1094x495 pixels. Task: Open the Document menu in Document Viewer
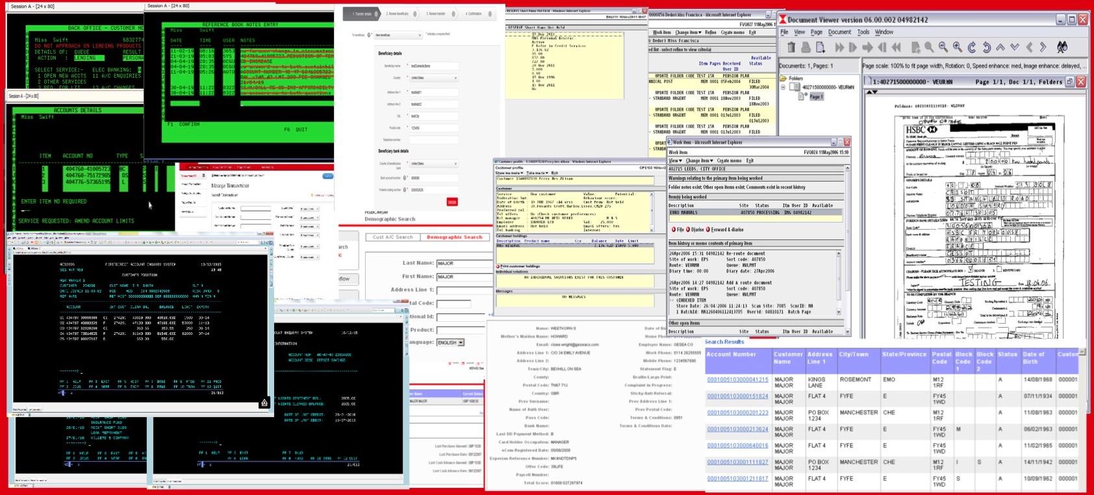839,32
